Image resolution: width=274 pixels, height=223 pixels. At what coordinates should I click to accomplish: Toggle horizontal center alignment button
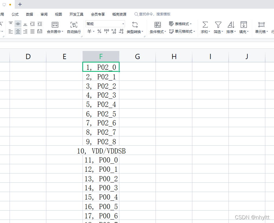(18, 32)
